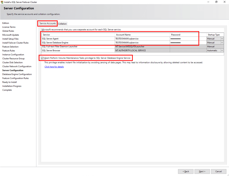229x176 pixels.
Task: Select the Instance Configuration step
Action: (13, 55)
